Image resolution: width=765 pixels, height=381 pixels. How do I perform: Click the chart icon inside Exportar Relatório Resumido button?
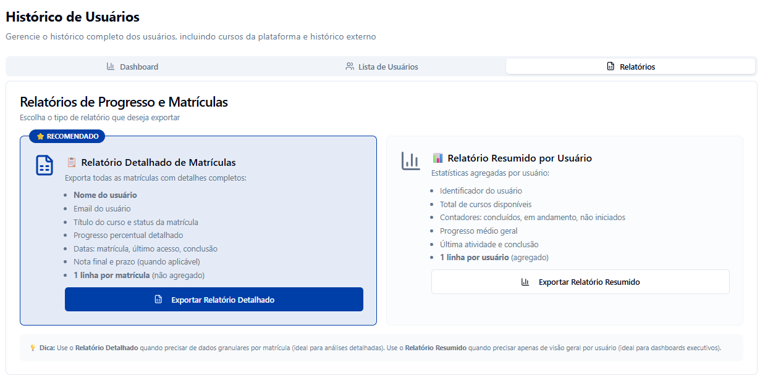(x=525, y=282)
